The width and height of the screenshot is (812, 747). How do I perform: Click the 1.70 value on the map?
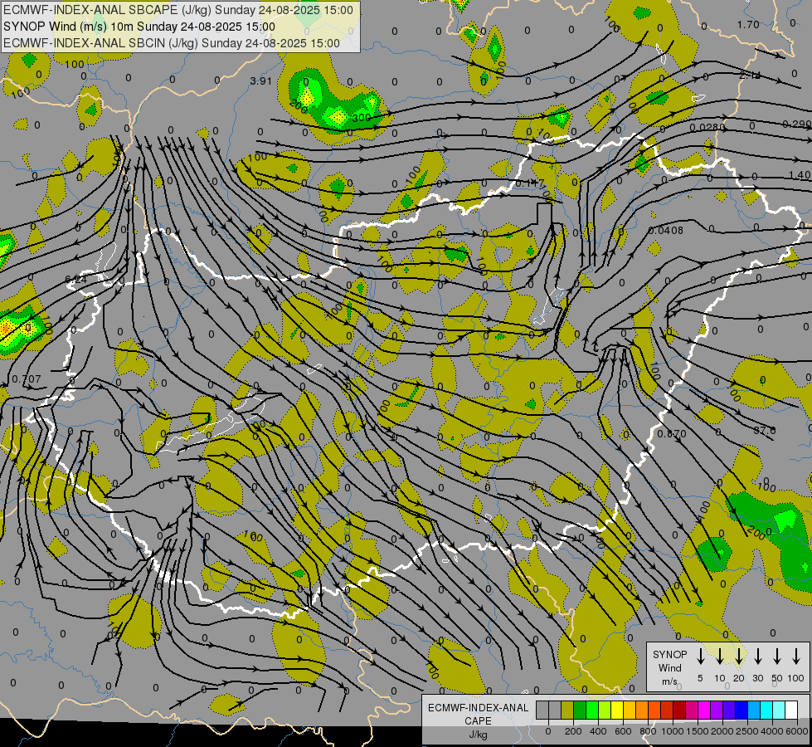click(x=748, y=24)
